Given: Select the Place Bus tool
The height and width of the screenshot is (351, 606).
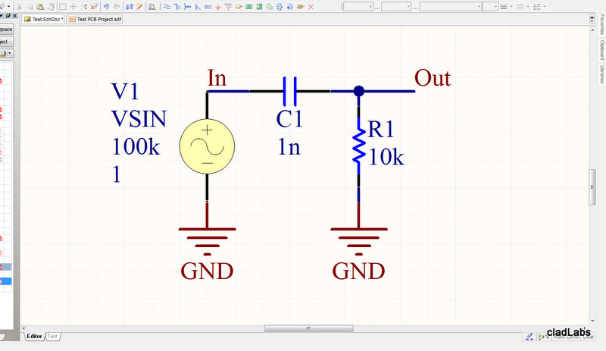Looking at the screenshot, I should coord(176,6).
